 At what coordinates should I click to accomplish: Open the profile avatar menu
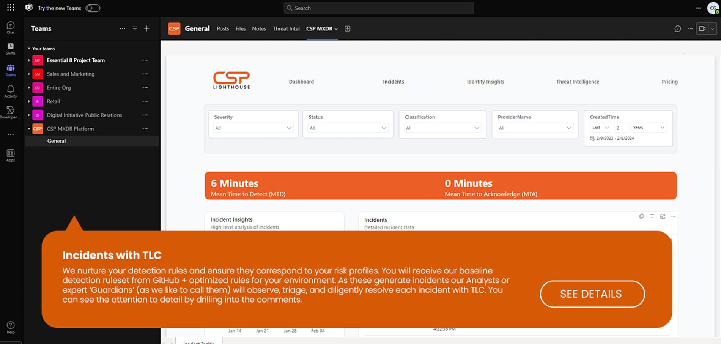[713, 8]
